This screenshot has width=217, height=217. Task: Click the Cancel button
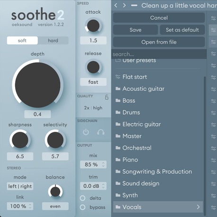159,18
